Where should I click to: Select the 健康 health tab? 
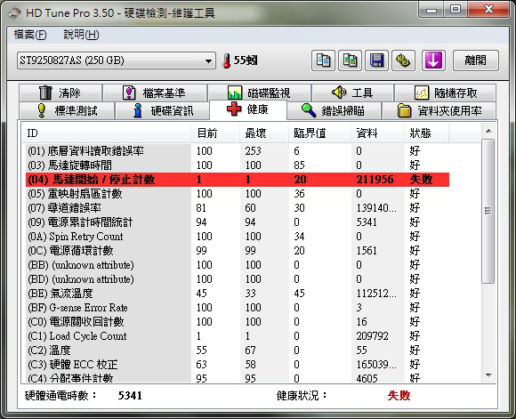[x=248, y=109]
